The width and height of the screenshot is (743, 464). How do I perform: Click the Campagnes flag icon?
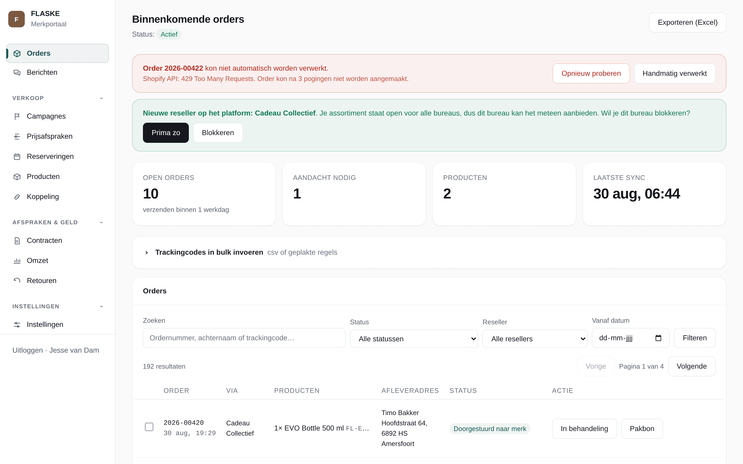coord(17,116)
